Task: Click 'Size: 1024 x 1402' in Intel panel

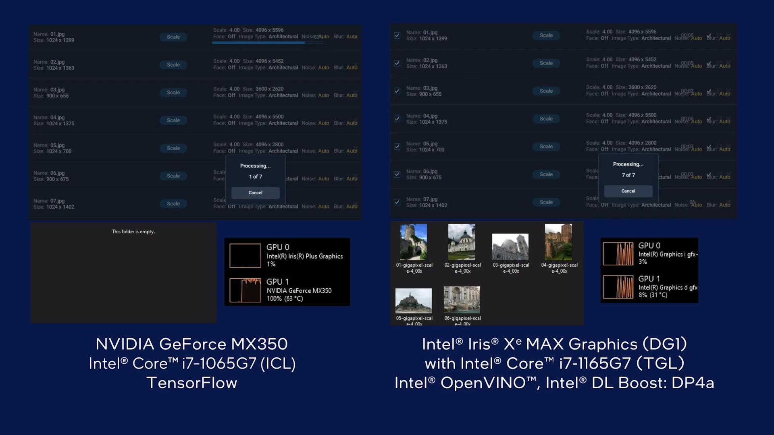Action: click(x=427, y=205)
